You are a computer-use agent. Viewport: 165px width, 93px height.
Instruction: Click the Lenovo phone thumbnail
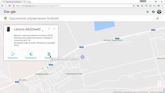8,29
